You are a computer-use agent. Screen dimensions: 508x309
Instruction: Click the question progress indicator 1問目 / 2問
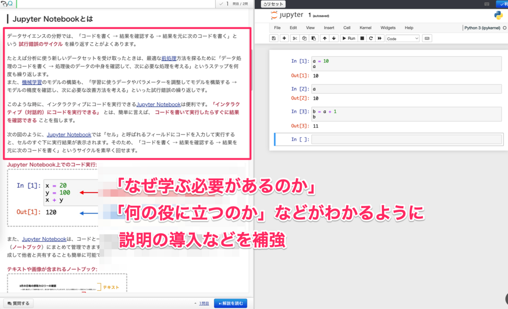pyautogui.click(x=235, y=4)
